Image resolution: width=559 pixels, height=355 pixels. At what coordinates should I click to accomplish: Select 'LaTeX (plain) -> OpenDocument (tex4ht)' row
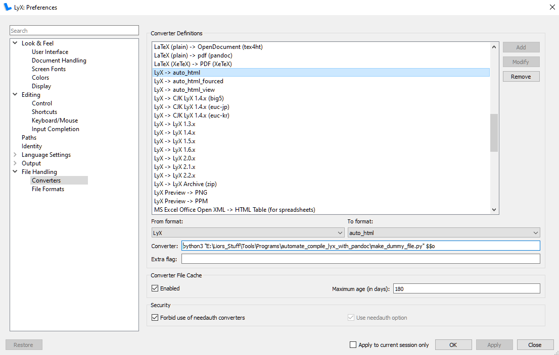point(321,47)
